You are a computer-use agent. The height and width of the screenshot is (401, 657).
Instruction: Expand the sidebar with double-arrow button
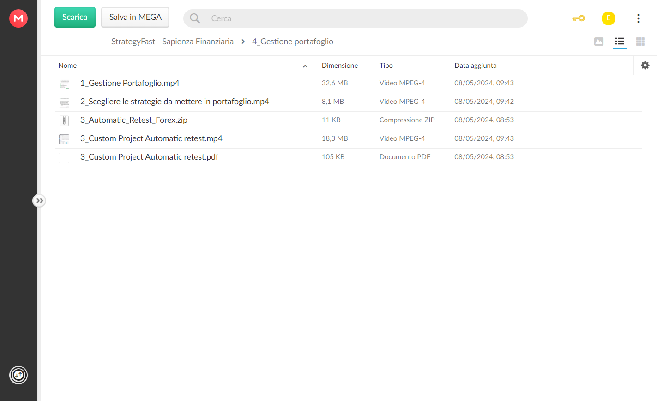pos(39,201)
